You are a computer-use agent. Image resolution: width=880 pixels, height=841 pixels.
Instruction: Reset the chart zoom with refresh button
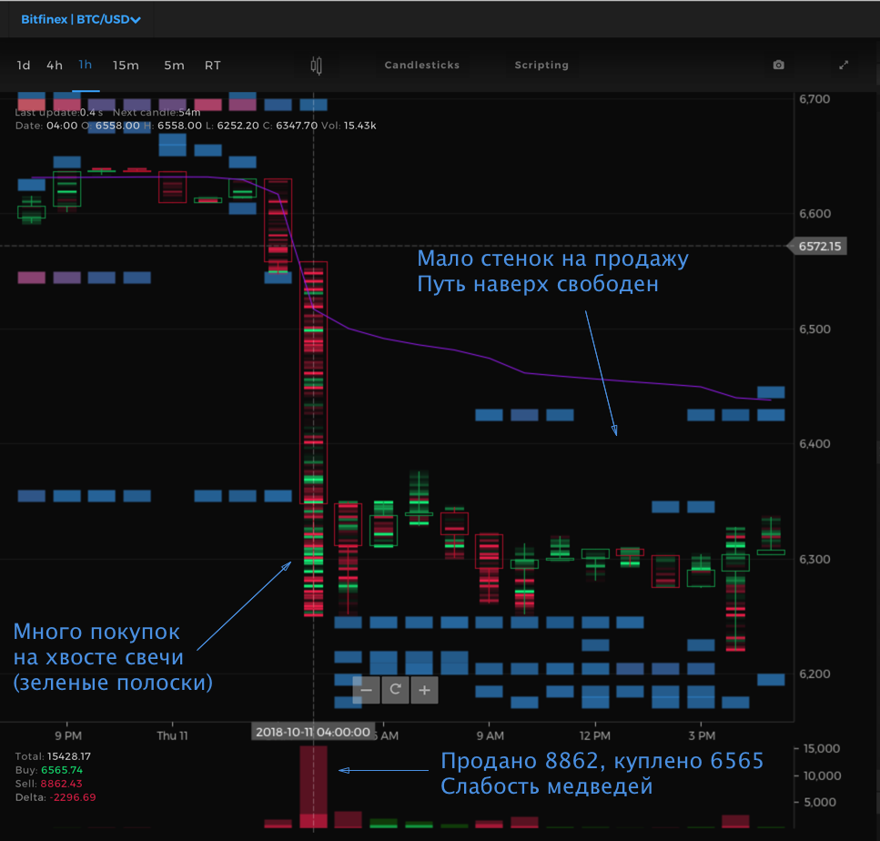tap(395, 690)
